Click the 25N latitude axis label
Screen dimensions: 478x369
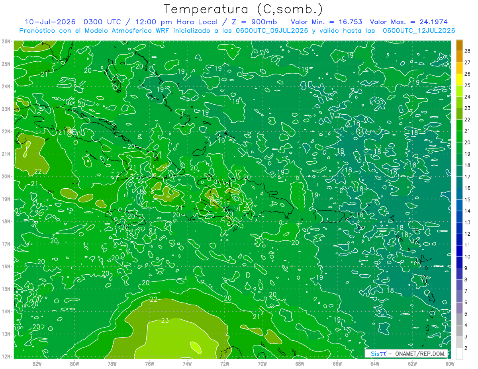(x=6, y=64)
